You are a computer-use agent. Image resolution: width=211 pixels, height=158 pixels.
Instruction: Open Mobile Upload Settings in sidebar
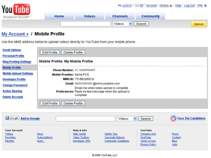tap(18, 73)
